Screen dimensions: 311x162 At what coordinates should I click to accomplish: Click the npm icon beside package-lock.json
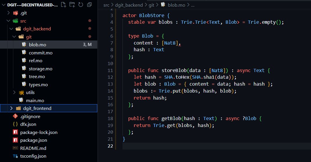15,132
